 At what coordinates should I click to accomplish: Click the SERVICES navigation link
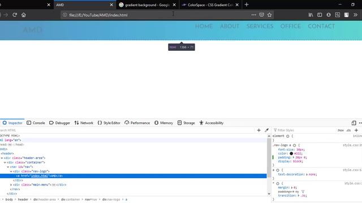(260, 27)
